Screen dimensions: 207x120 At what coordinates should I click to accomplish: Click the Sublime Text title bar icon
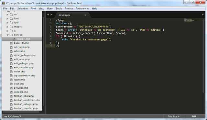pos(4,3)
